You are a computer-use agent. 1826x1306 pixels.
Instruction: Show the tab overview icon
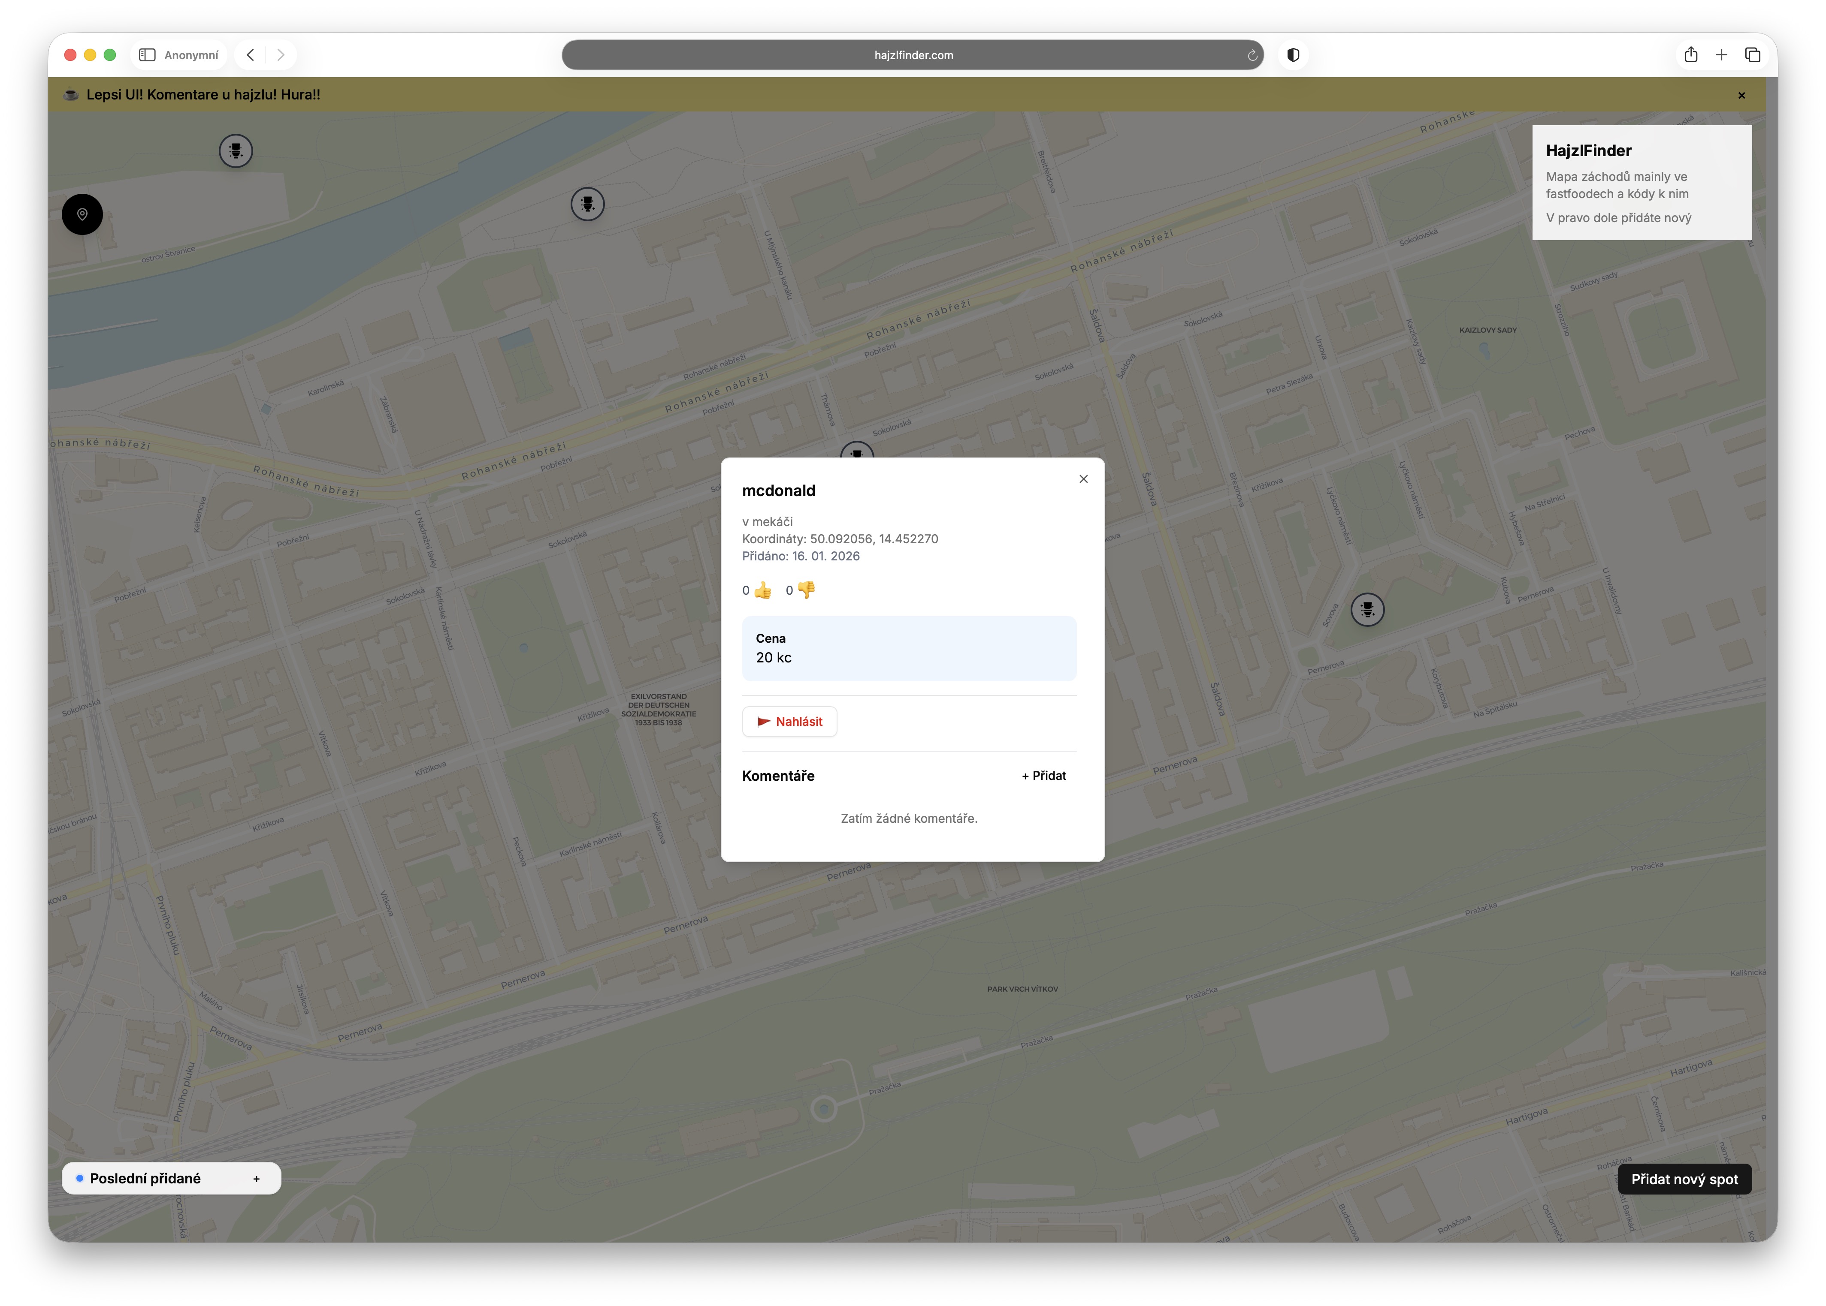point(1752,55)
